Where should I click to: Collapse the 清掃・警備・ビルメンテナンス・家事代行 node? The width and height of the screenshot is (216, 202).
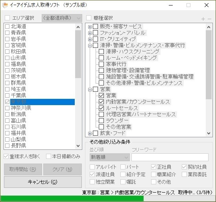(x=90, y=45)
